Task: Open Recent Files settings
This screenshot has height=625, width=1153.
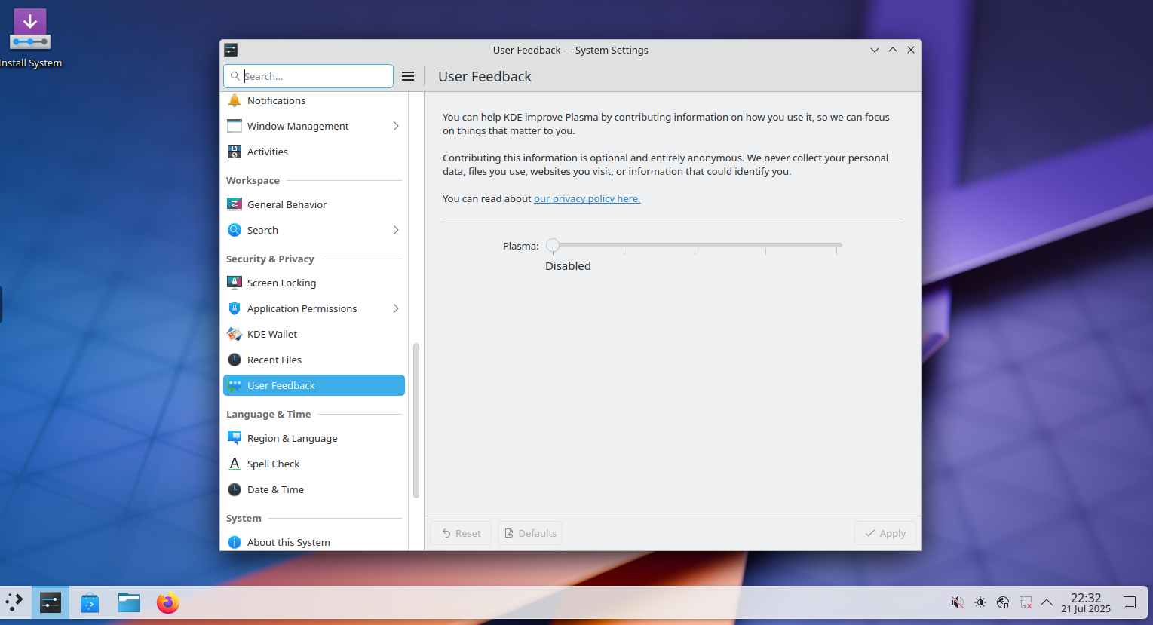Action: (274, 360)
